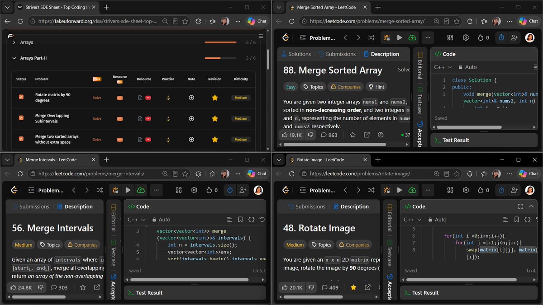Run code in the Merge Sorted Array window

pos(399,38)
